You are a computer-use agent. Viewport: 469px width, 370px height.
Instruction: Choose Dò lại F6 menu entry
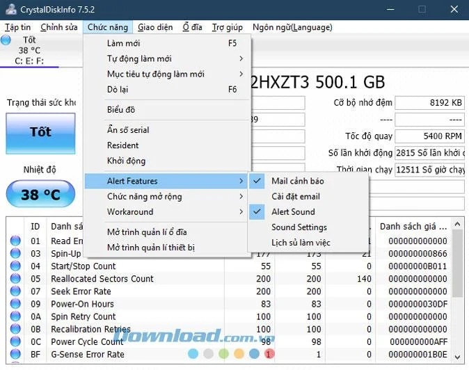pos(168,89)
